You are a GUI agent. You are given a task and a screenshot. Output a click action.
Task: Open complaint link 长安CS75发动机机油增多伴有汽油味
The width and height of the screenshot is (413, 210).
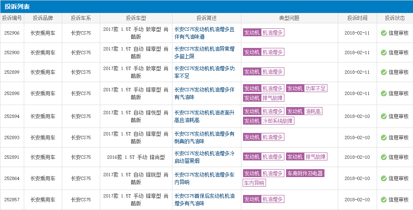[204, 93]
